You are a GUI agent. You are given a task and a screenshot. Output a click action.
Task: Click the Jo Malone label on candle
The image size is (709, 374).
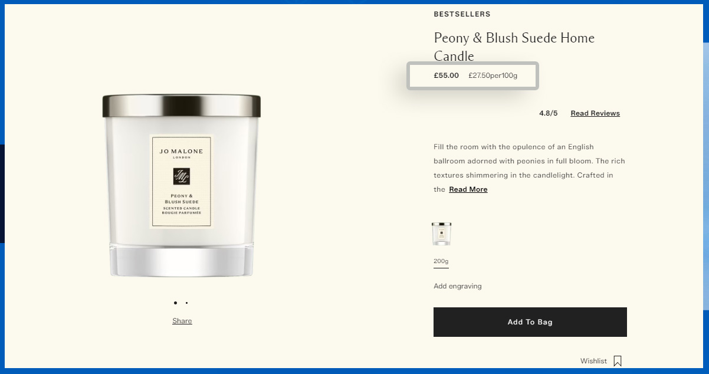point(182,181)
